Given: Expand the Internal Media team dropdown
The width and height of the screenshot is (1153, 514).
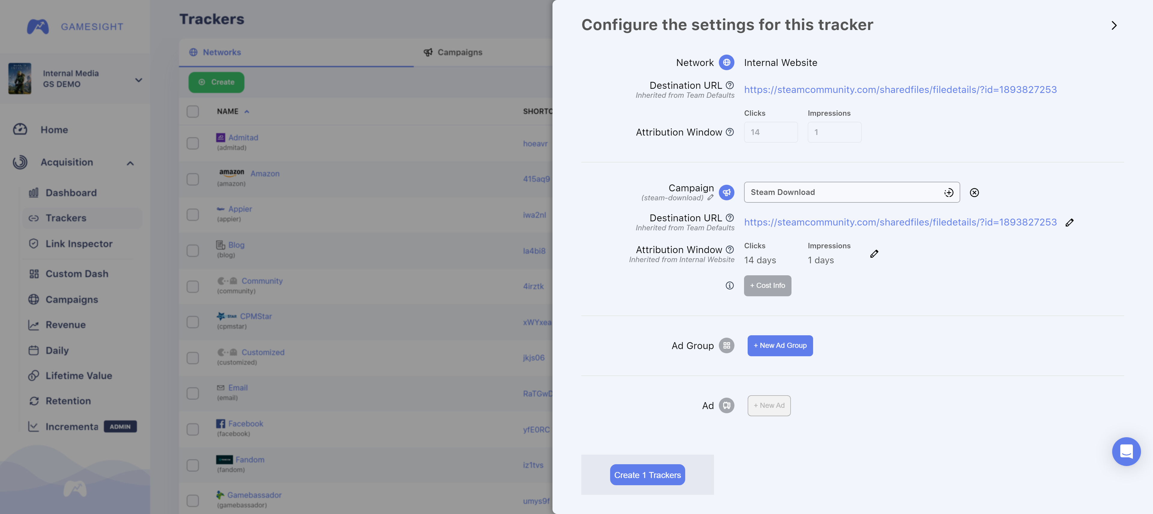Looking at the screenshot, I should (139, 80).
